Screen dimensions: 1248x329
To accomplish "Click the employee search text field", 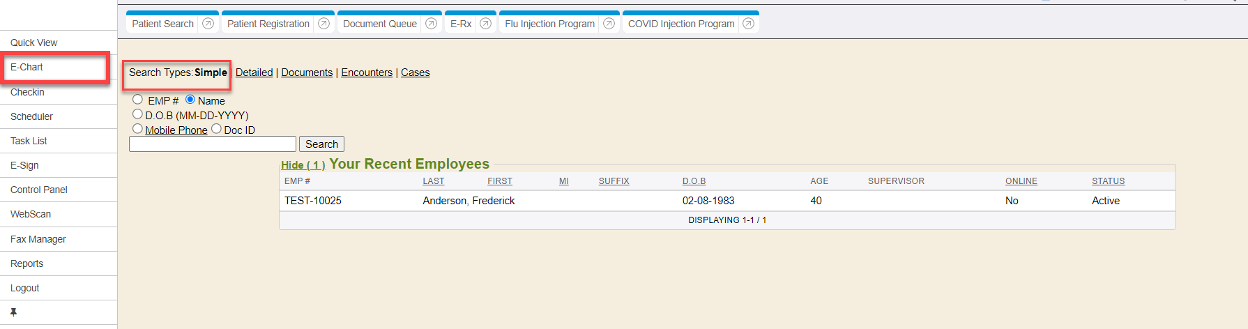I will pos(213,144).
